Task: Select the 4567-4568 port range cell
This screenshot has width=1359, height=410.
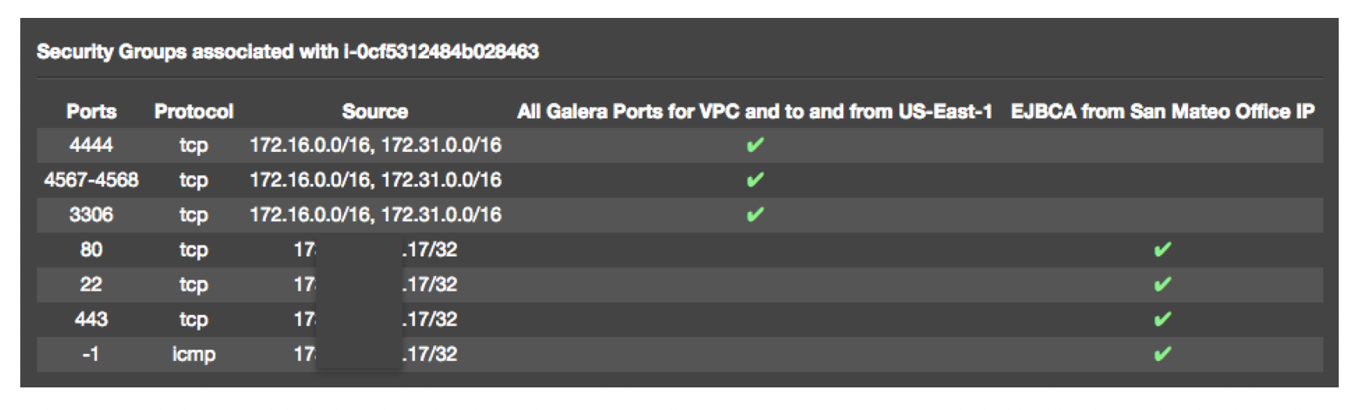Action: pos(91,180)
